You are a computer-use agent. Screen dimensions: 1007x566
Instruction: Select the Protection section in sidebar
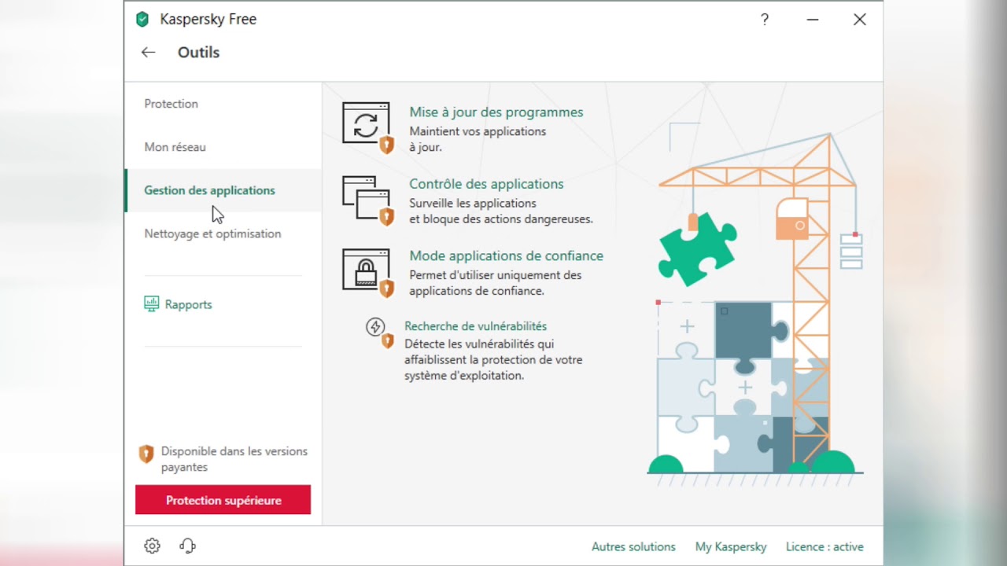point(172,104)
